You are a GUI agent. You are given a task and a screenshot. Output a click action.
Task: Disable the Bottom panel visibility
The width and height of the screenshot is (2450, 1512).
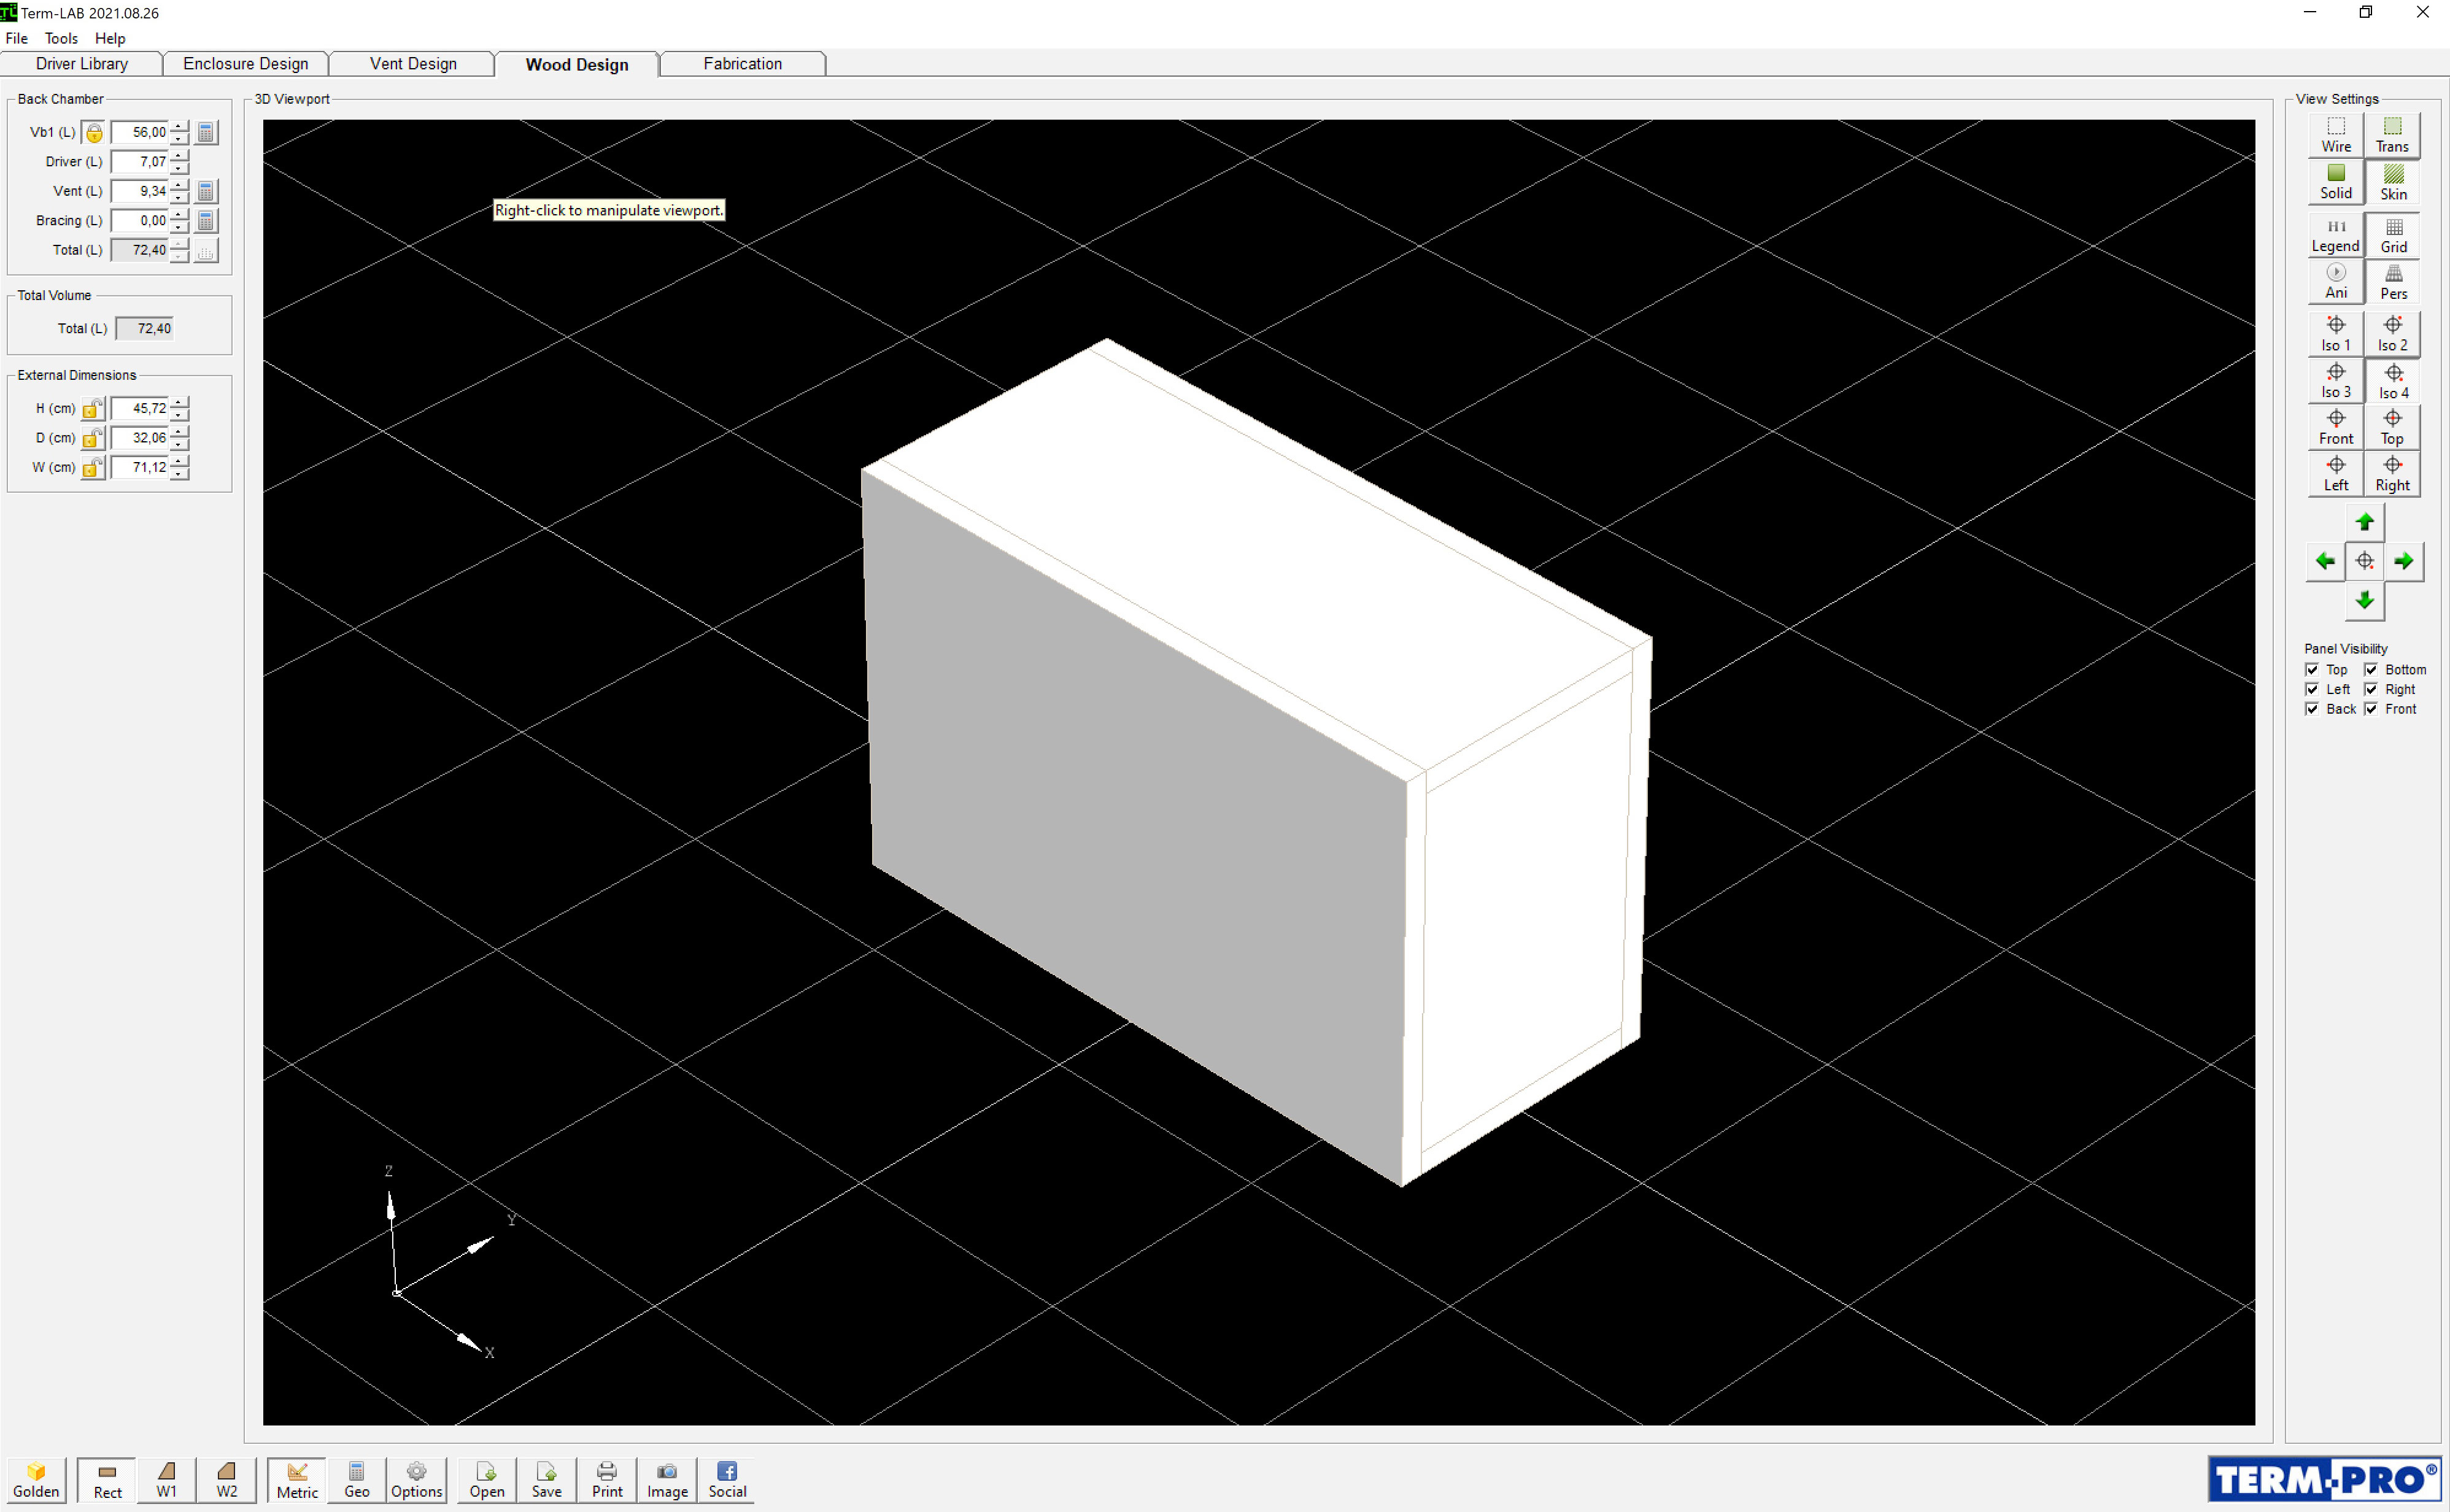click(2370, 669)
